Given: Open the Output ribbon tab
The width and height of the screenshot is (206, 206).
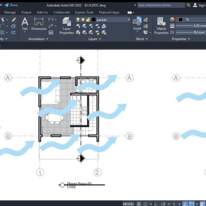Looking at the screenshot, I should pos(26,13).
